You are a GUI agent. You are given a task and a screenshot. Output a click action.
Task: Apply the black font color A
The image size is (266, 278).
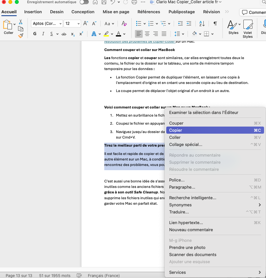click(x=118, y=34)
